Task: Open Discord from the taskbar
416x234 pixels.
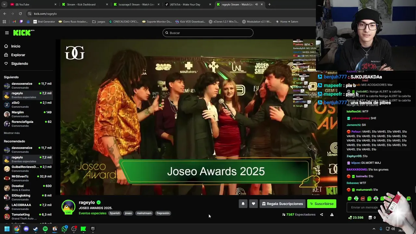Action: click(26, 229)
